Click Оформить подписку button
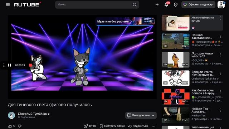Image resolution: width=229 pixels, height=129 pixels. 198,5
